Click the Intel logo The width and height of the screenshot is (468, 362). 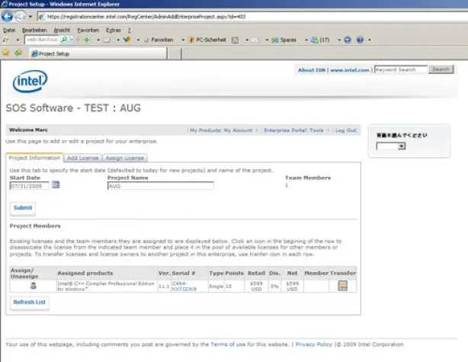(x=30, y=81)
